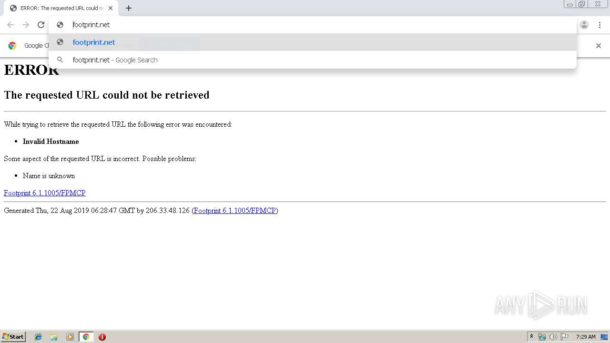The height and width of the screenshot is (343, 610).
Task: Click the browser forward arrow
Action: [26, 25]
